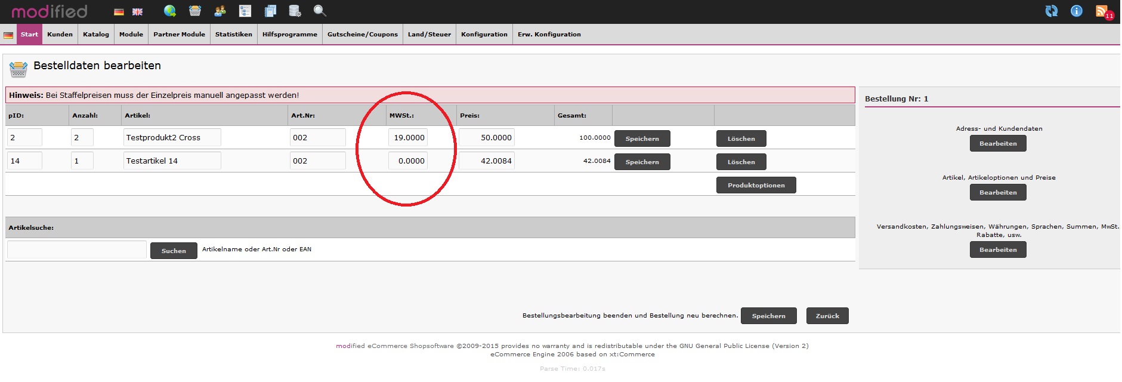
Task: Click the stacked documents icon in top bar
Action: tap(270, 11)
